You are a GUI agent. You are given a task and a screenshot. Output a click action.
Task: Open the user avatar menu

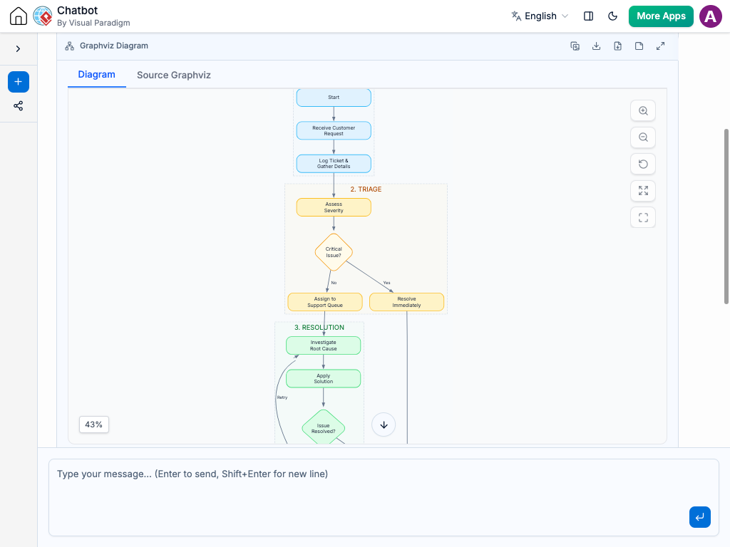point(711,16)
